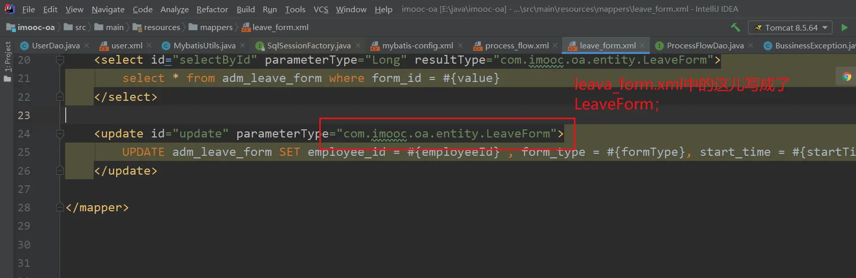Toggle fold marker beside closing mapper tag
Image resolution: width=856 pixels, height=278 pixels.
[x=60, y=208]
